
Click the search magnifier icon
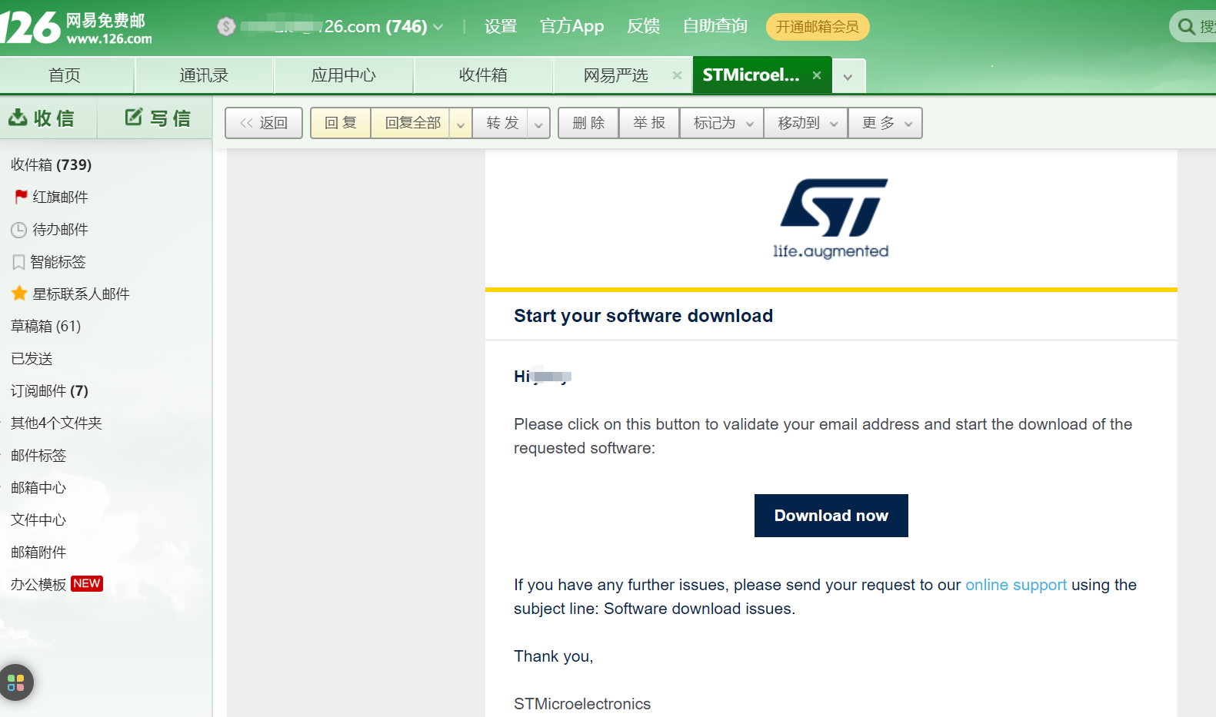[1187, 27]
